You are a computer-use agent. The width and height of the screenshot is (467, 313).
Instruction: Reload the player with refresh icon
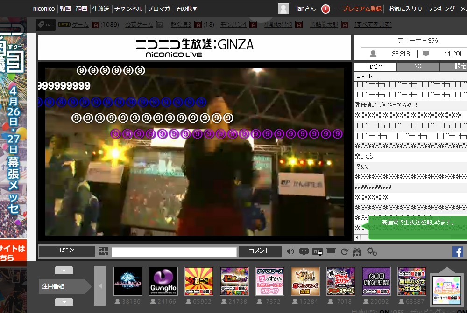[x=345, y=252]
